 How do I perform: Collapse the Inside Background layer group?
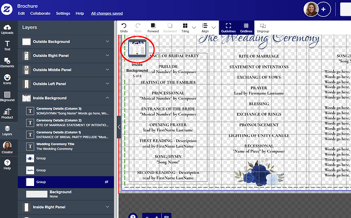[107, 98]
